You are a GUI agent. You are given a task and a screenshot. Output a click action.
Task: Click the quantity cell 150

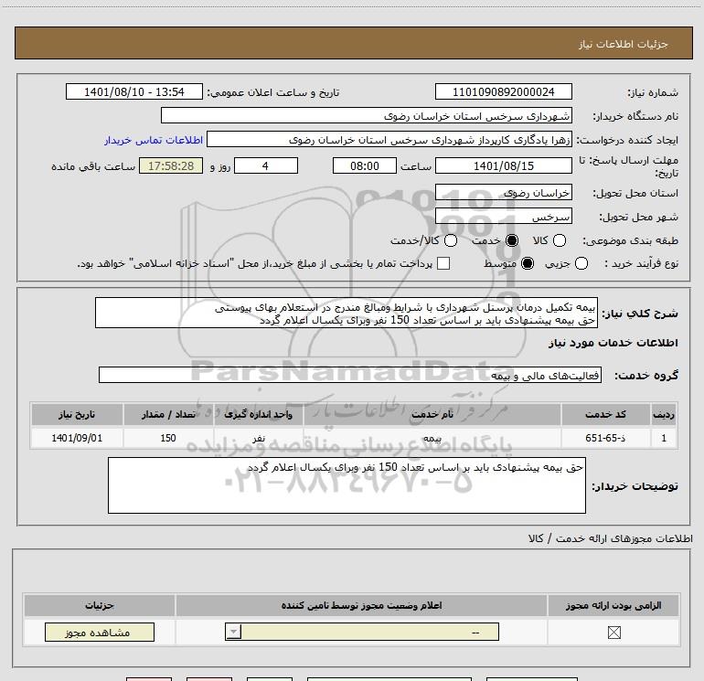168,438
